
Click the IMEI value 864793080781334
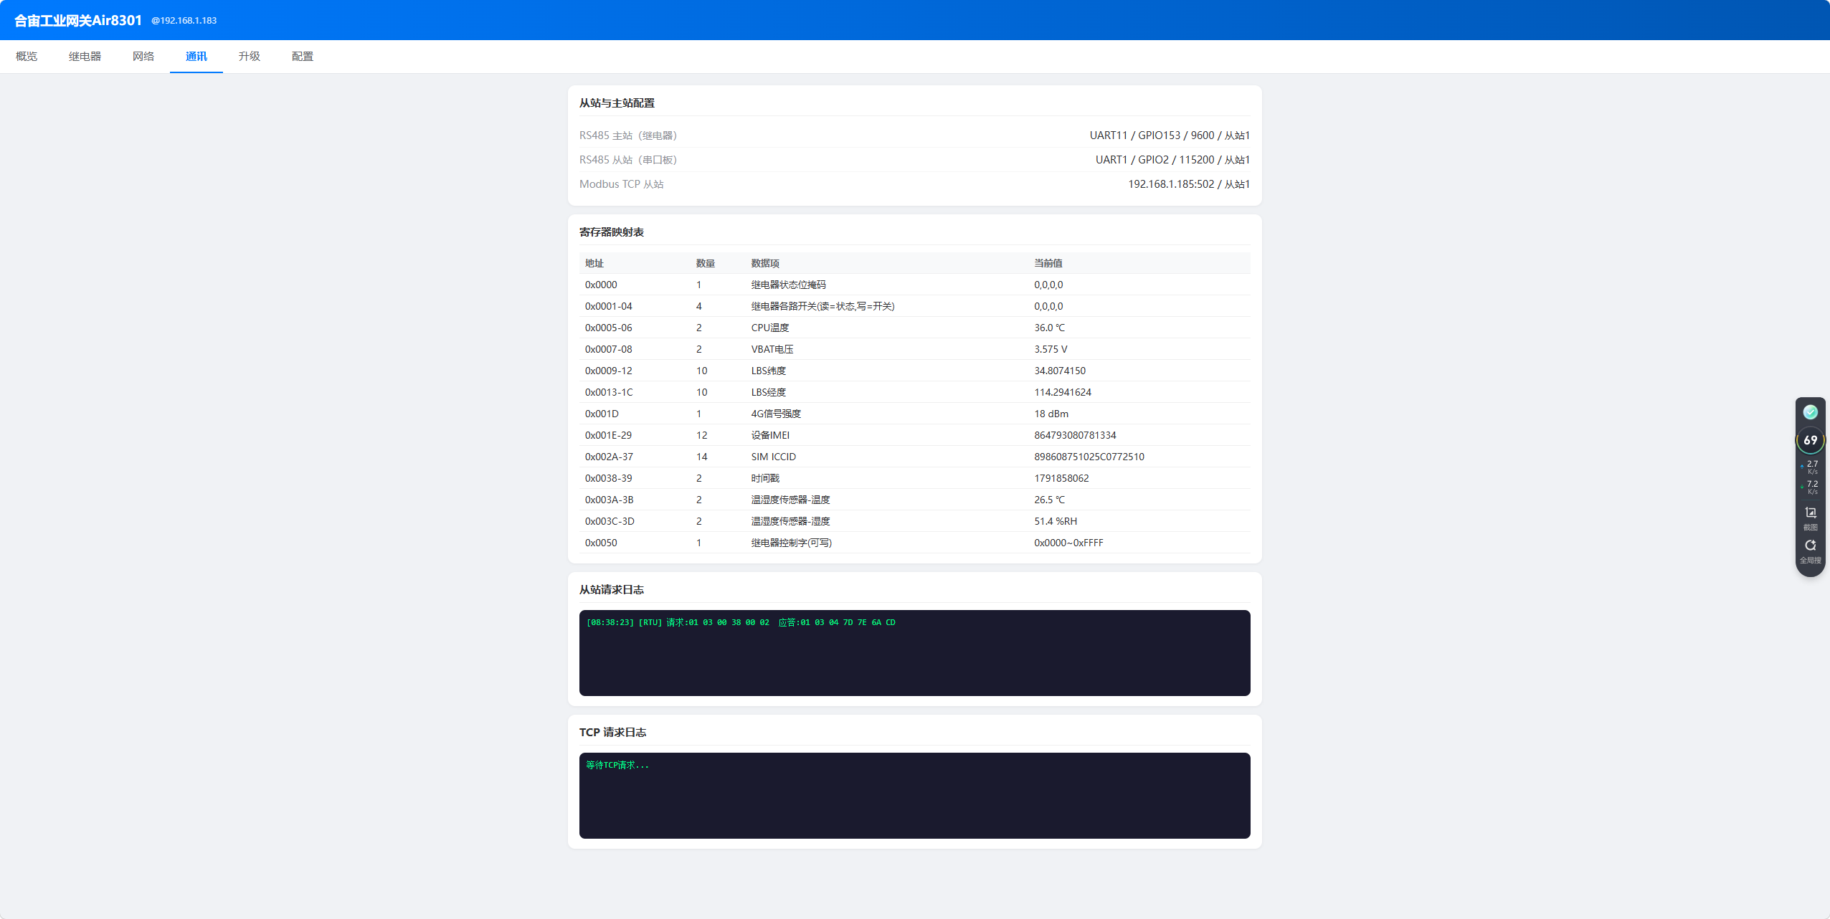point(1075,435)
